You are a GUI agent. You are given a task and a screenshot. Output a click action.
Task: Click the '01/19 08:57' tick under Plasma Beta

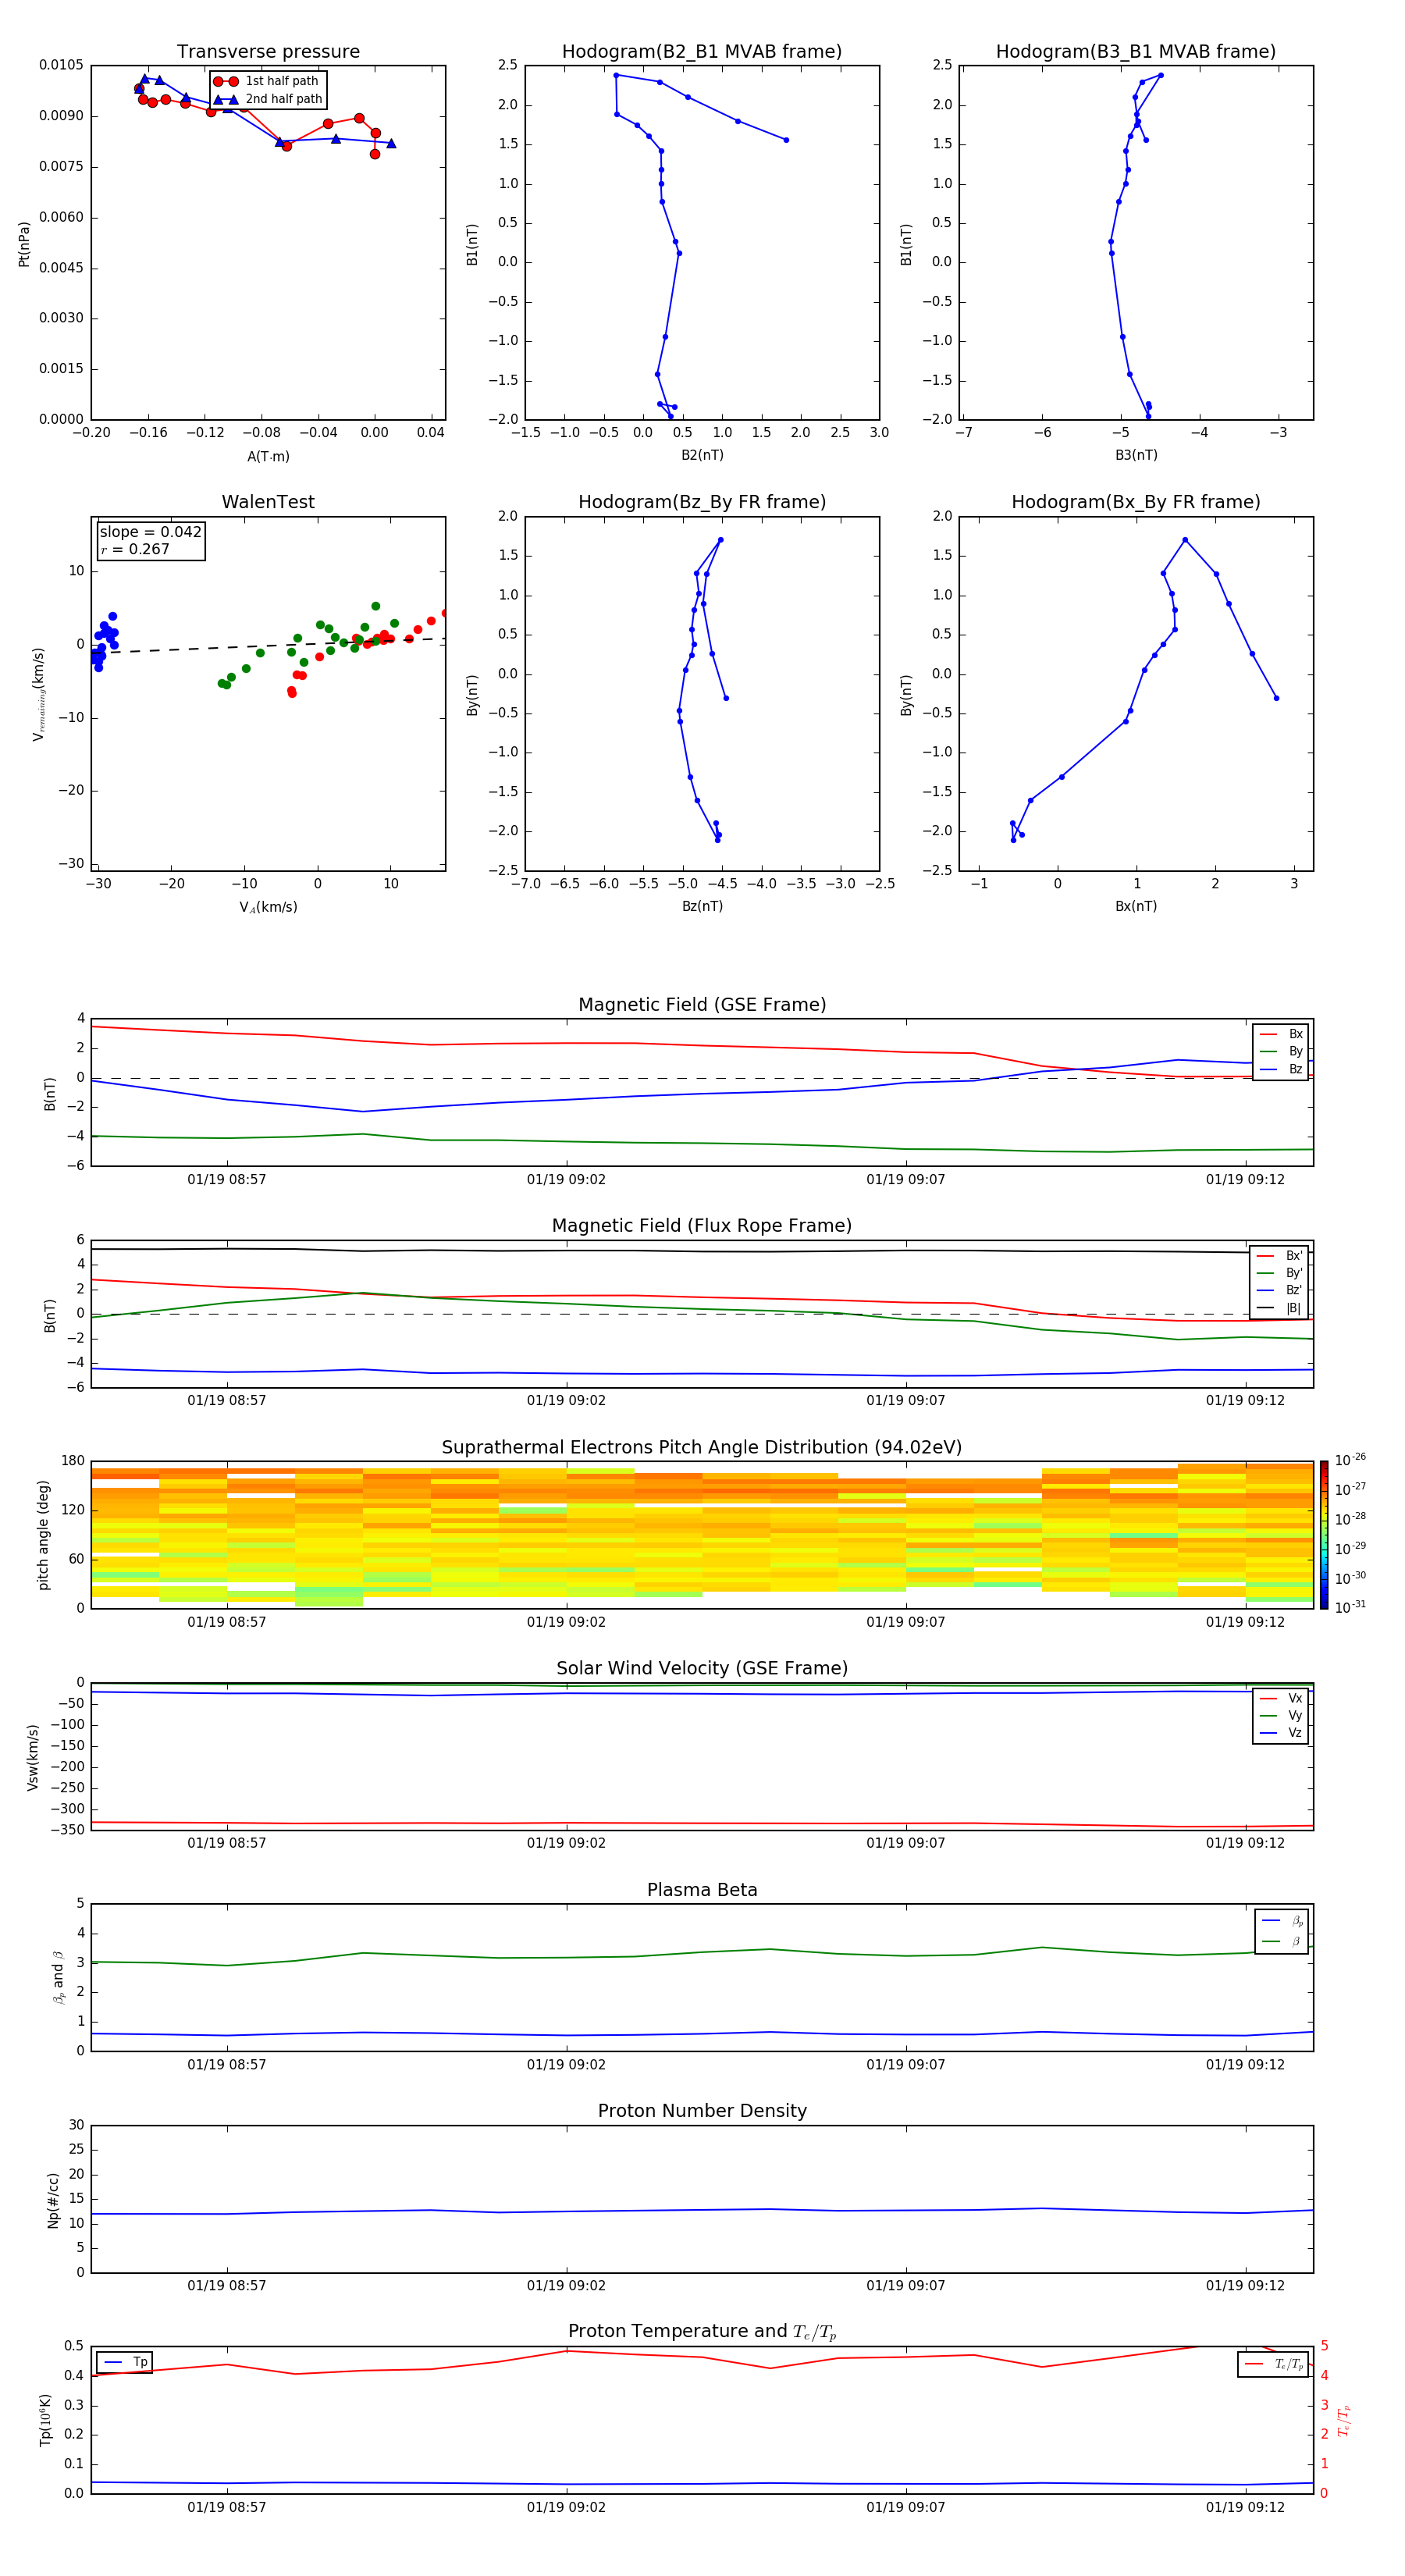227,2064
